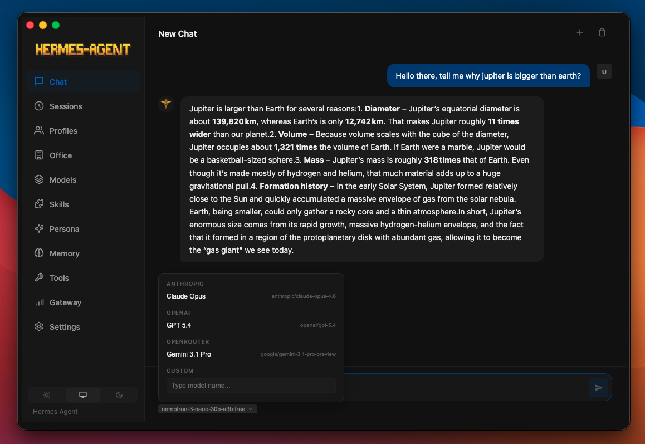
Task: Click the Hermes assistant avatar icon
Action: 166,104
